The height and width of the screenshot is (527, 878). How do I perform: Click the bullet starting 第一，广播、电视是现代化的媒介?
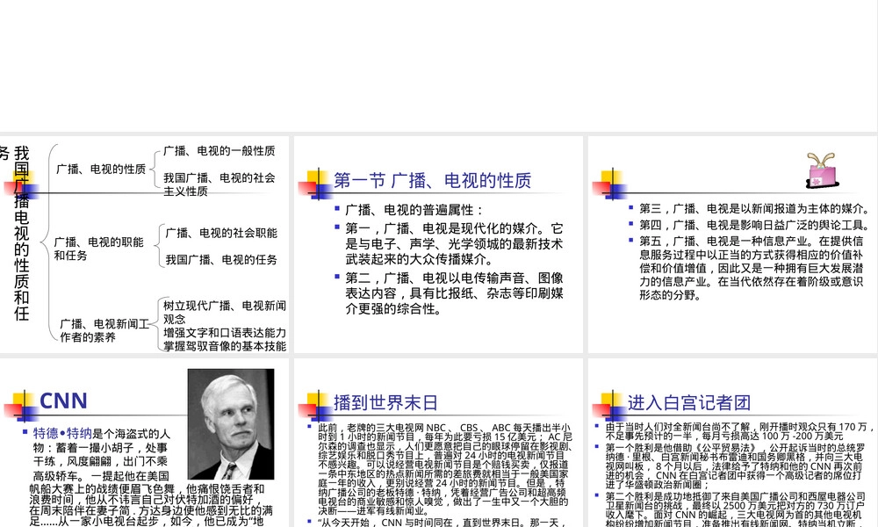[454, 243]
